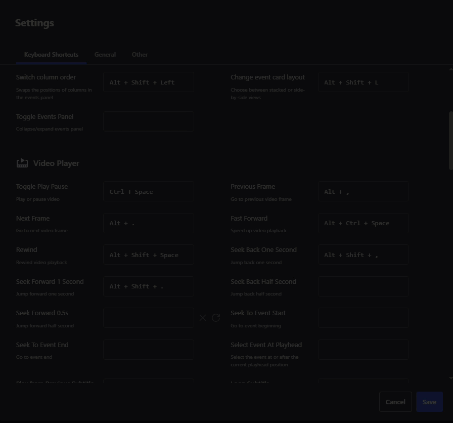
Task: Reset the Seek Forward 0.5s shortcut to default
Action: tap(216, 318)
